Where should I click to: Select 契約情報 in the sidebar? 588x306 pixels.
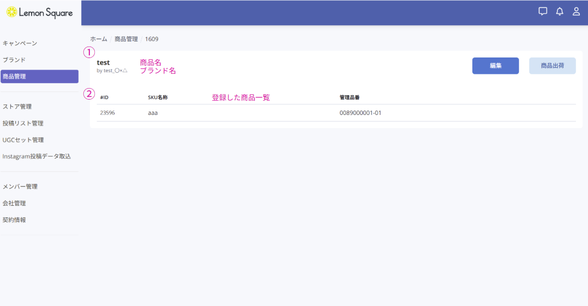coord(14,220)
